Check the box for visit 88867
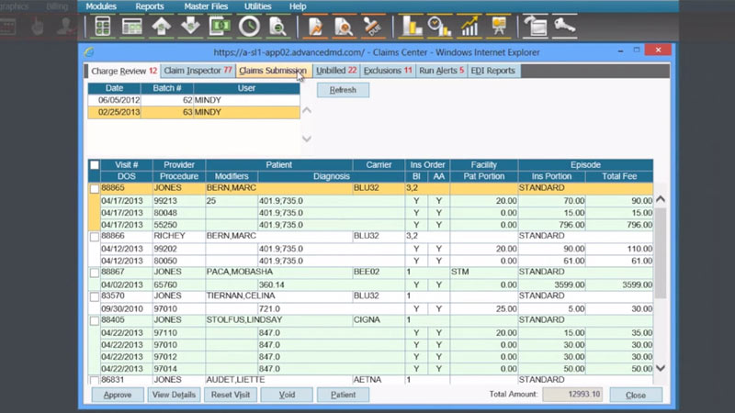Viewport: 735px width, 413px height. pyautogui.click(x=95, y=273)
